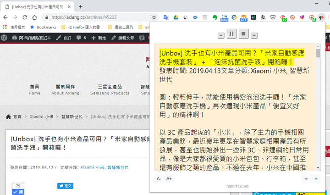Open the browser home page

point(34,17)
